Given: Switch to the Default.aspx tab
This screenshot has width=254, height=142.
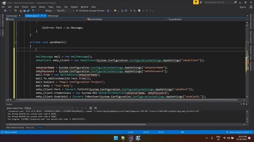Looking at the screenshot, I should (53, 16).
